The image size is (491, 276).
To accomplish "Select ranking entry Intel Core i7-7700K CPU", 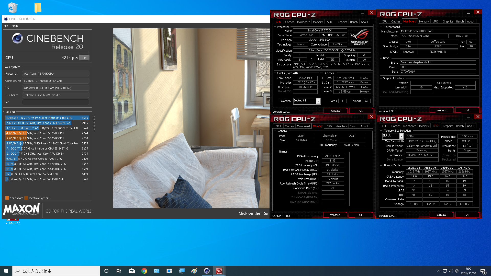I will [47, 159].
